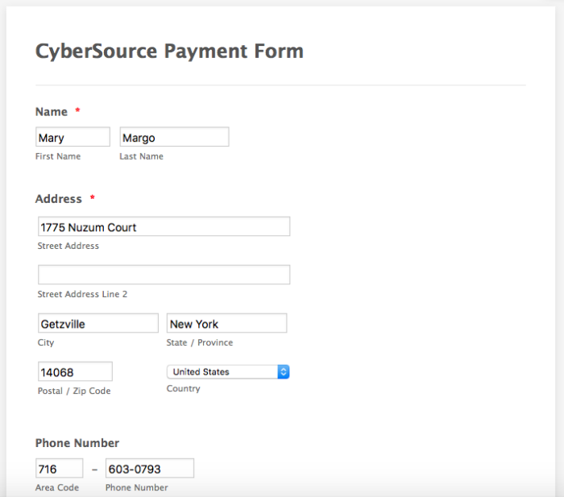Click the State / Province field with New York

coord(226,323)
